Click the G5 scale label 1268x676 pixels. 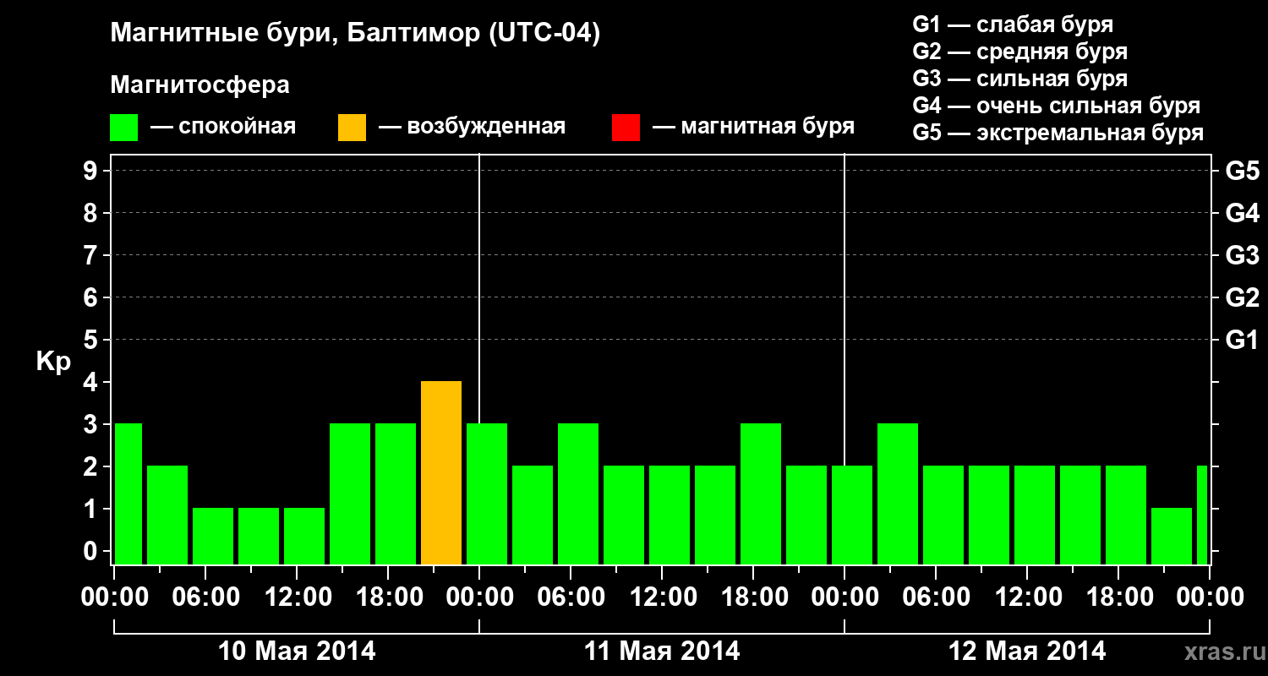[1242, 171]
